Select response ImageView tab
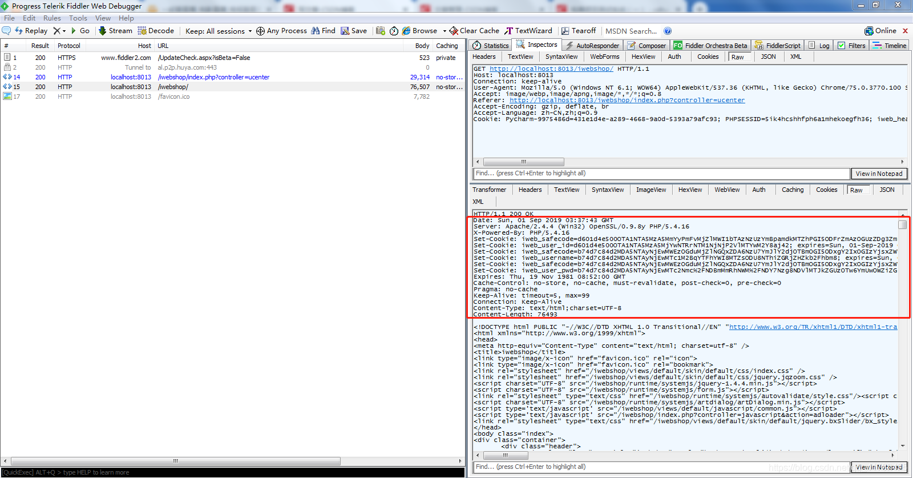The image size is (913, 478). click(x=651, y=190)
